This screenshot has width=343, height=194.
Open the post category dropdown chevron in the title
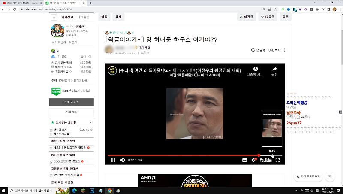pyautogui.click(x=139, y=39)
